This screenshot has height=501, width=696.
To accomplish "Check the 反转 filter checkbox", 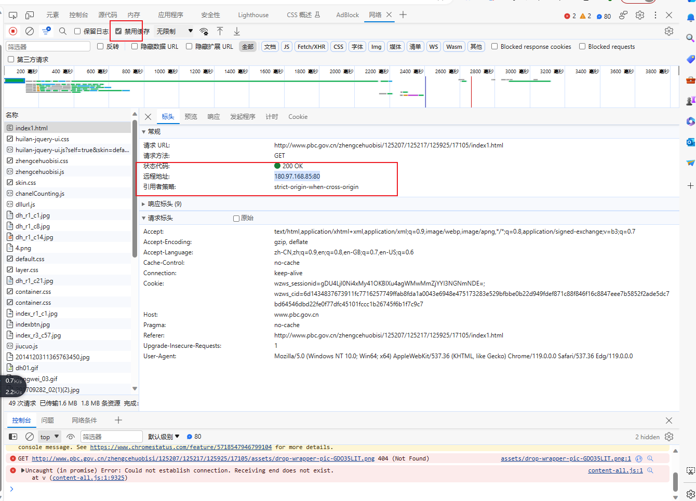I will (x=100, y=46).
